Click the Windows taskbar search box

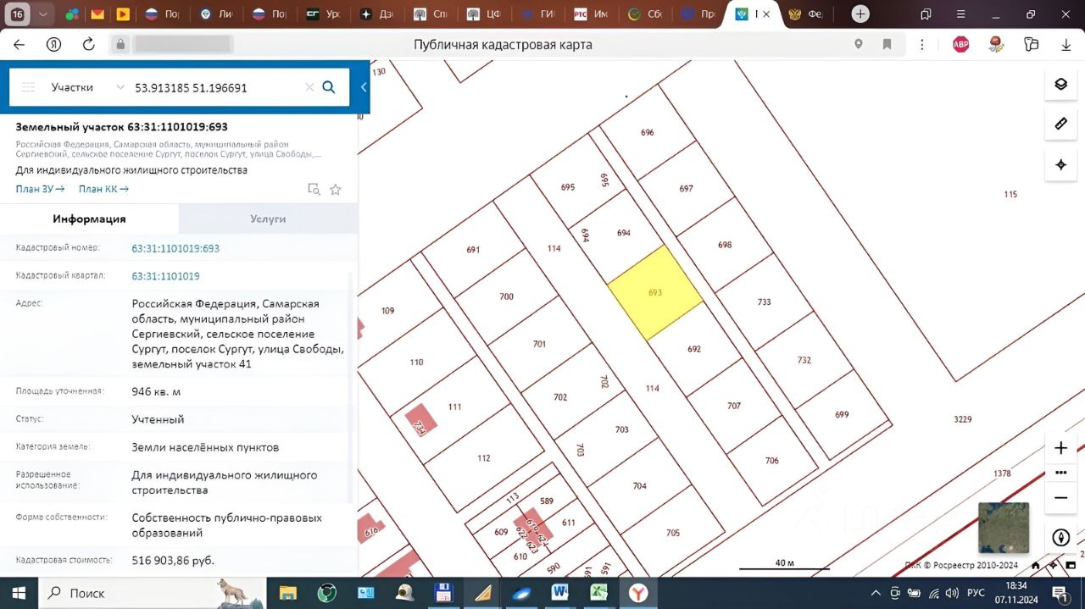[x=153, y=593]
